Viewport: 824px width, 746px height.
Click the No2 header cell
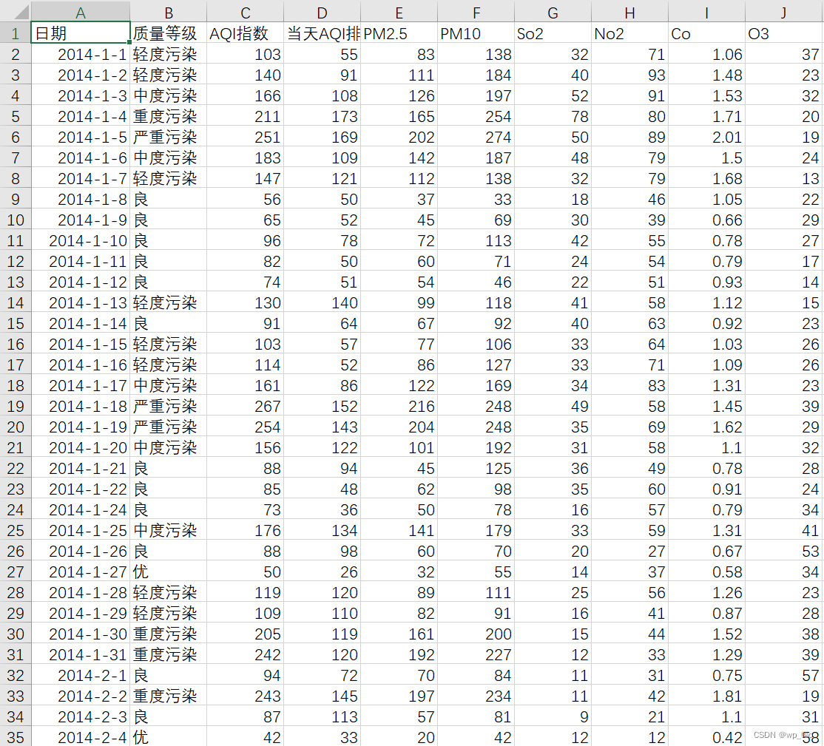tap(629, 33)
